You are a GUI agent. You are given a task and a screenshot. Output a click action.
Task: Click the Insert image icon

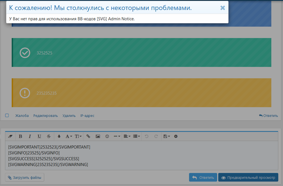(x=98, y=136)
